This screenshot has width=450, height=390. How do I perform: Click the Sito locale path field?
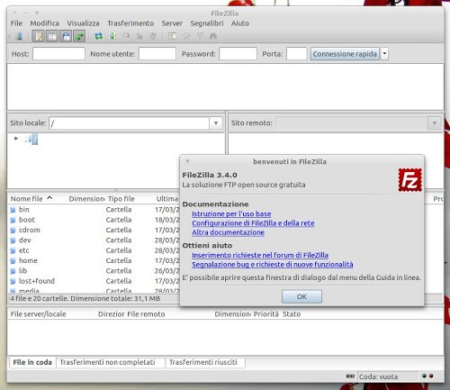(x=130, y=123)
